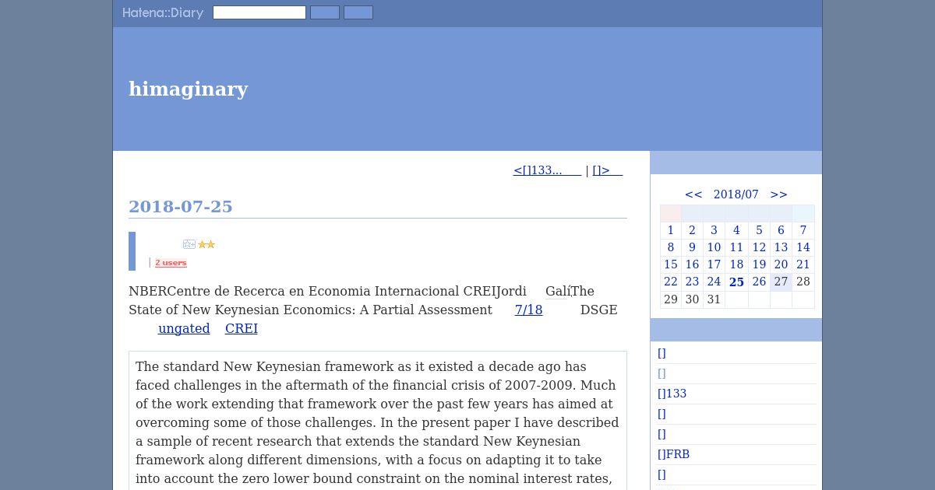Open sidebar entry '[]FRB'

pos(673,454)
